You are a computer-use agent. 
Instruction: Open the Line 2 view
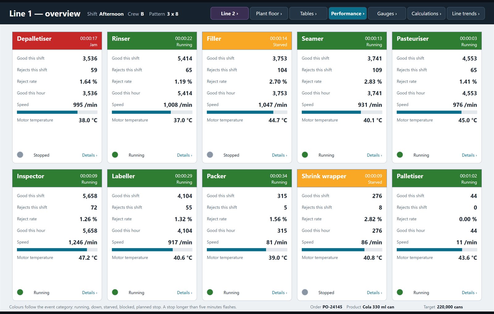229,13
